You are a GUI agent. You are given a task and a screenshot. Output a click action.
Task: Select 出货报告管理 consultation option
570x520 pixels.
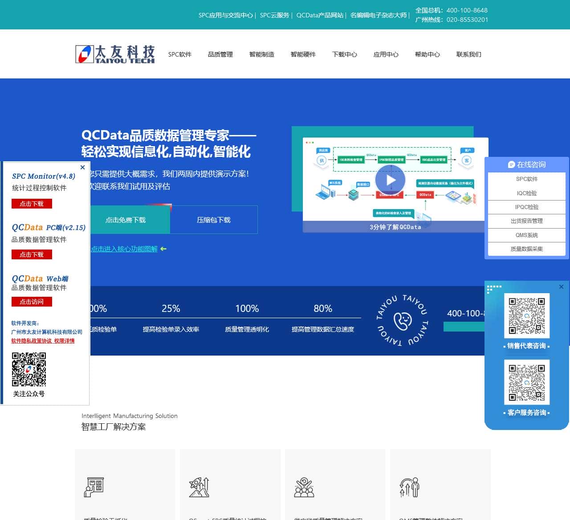pos(527,221)
